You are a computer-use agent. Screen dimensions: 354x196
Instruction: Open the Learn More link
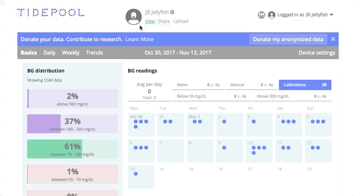(x=140, y=39)
